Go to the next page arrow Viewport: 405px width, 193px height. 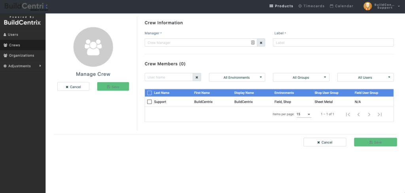[369, 114]
